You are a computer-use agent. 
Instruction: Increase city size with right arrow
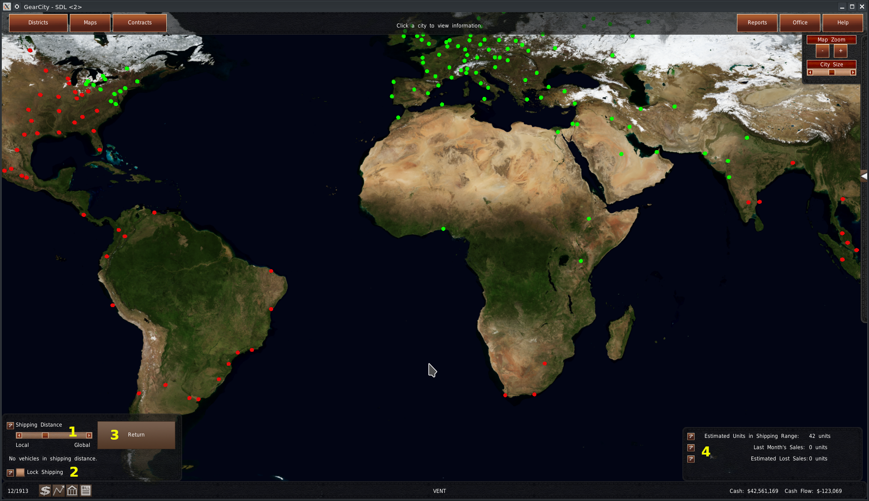853,73
